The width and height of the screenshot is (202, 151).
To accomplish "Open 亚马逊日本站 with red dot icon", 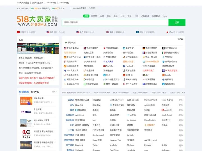I will click(111, 48).
